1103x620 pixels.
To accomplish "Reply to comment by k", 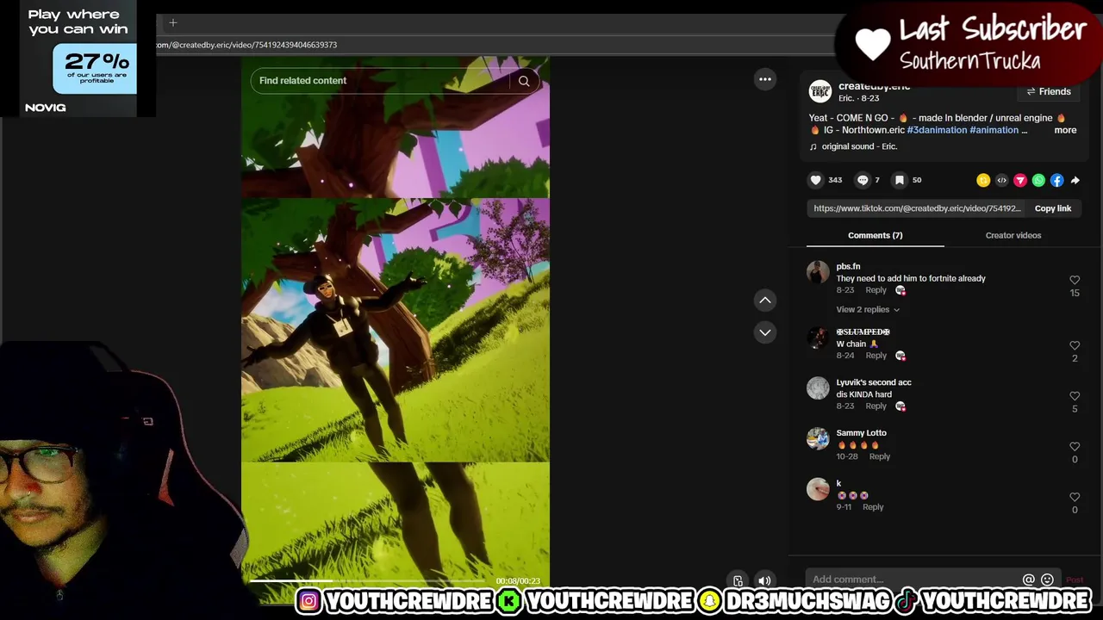I will point(873,507).
